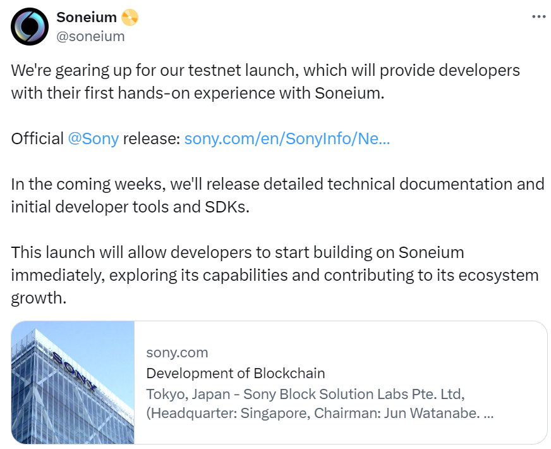This screenshot has height=449, width=551.
Task: Click the Tokyo, Japan card description line
Action: pyautogui.click(x=305, y=394)
